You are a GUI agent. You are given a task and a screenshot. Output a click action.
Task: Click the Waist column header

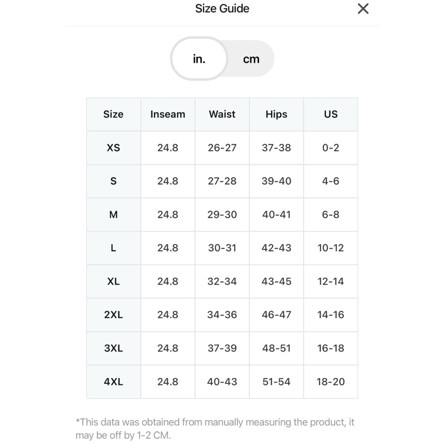pos(222,114)
